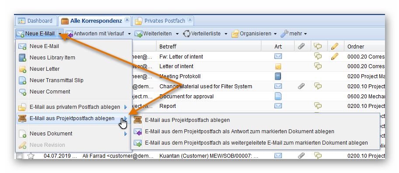Open Kuantan (Customer) MEW/SOB/00007 subject

coord(209,156)
